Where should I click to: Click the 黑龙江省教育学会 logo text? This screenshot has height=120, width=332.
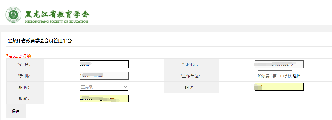coord(57,14)
